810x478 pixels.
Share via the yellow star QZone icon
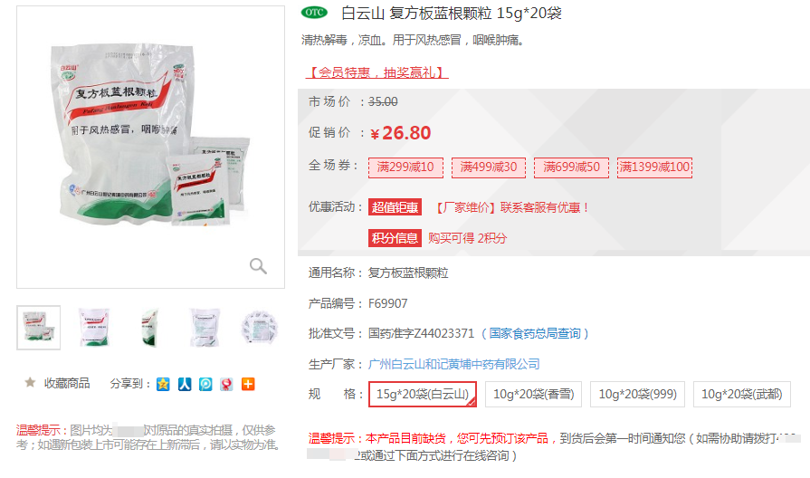point(163,384)
